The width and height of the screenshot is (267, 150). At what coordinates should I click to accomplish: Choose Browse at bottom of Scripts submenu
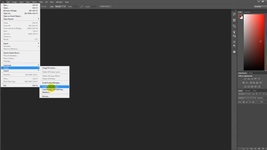[x=55, y=96]
